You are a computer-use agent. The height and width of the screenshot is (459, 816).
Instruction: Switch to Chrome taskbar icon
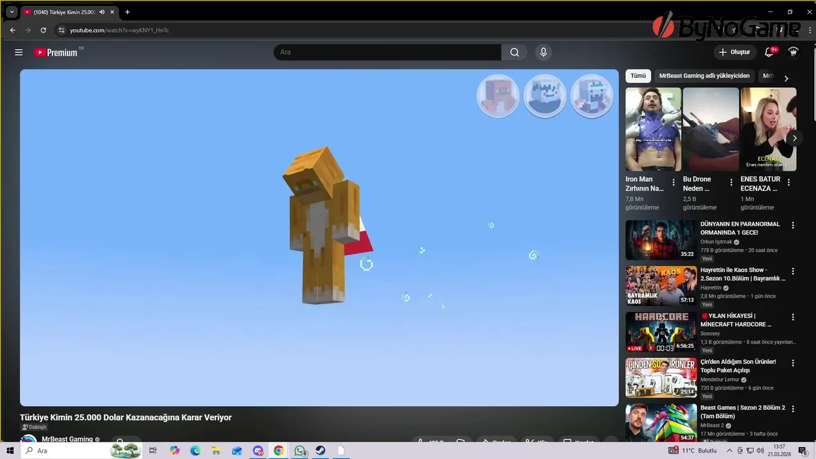pyautogui.click(x=279, y=451)
